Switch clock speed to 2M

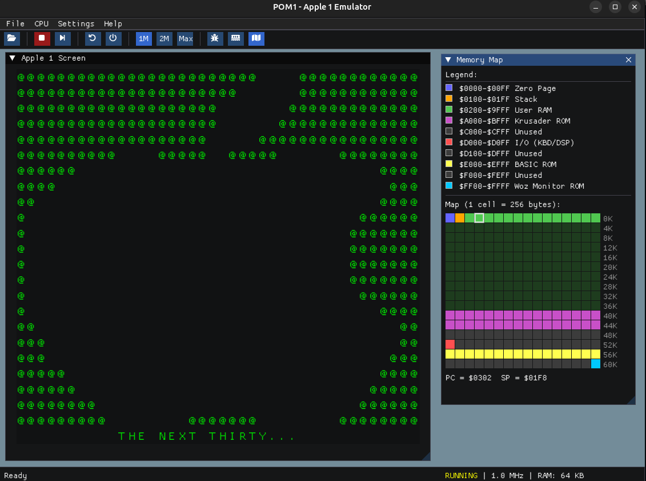(164, 38)
